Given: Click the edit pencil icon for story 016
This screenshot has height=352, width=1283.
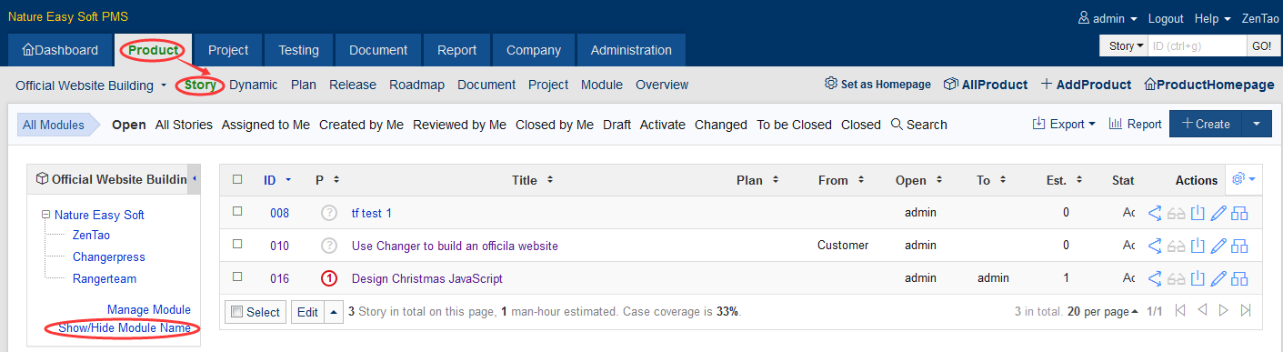Looking at the screenshot, I should (1219, 278).
